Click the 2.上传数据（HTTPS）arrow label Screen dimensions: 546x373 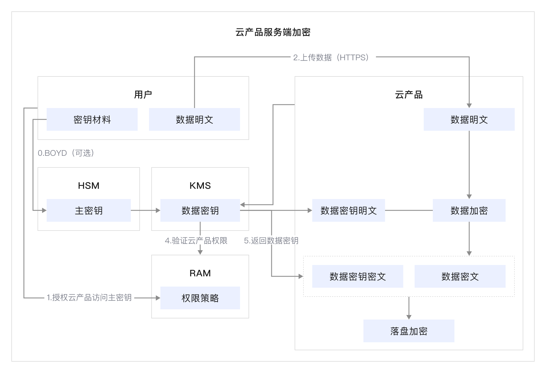click(x=332, y=57)
